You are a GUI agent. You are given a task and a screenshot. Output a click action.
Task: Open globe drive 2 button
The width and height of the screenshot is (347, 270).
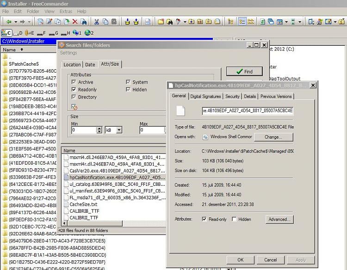[89, 33]
